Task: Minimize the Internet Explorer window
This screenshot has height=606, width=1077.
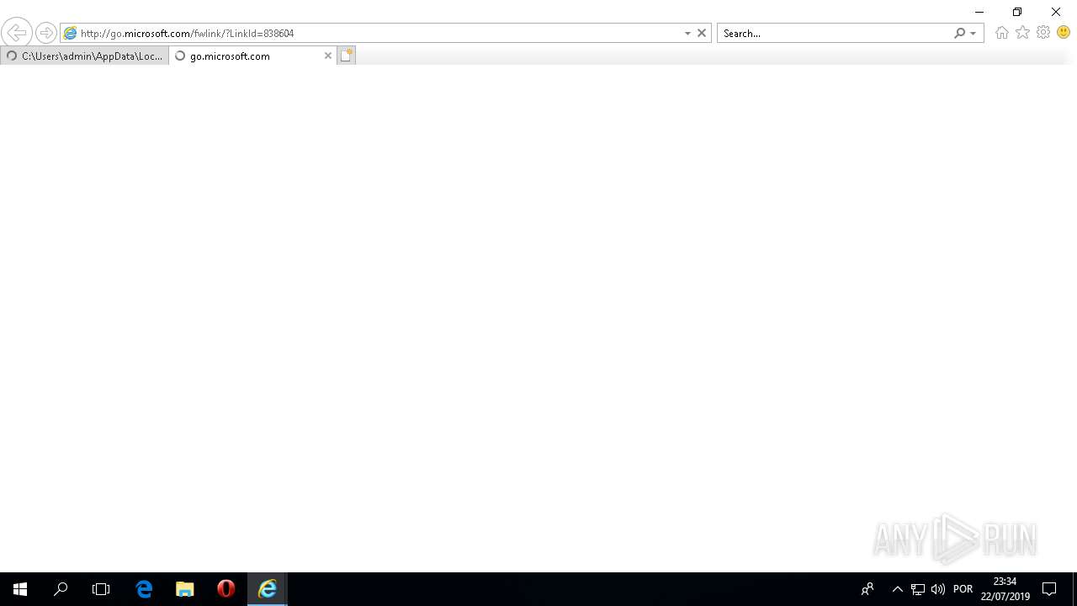Action: pos(979,12)
